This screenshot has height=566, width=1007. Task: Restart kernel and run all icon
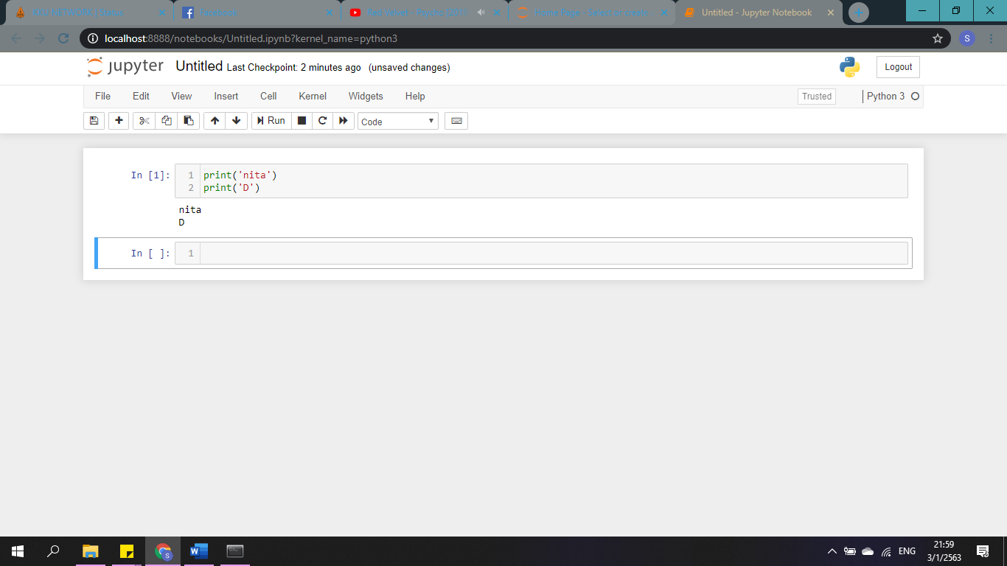coord(344,121)
